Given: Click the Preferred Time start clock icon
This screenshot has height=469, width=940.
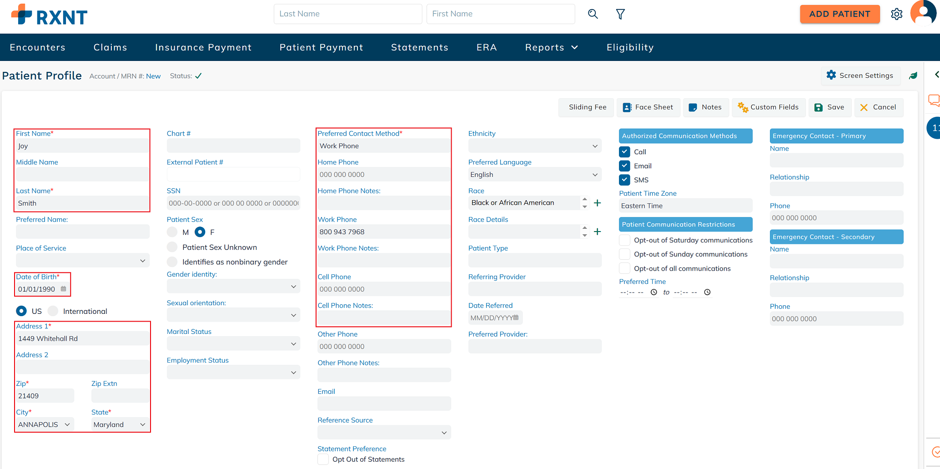Looking at the screenshot, I should tap(654, 292).
